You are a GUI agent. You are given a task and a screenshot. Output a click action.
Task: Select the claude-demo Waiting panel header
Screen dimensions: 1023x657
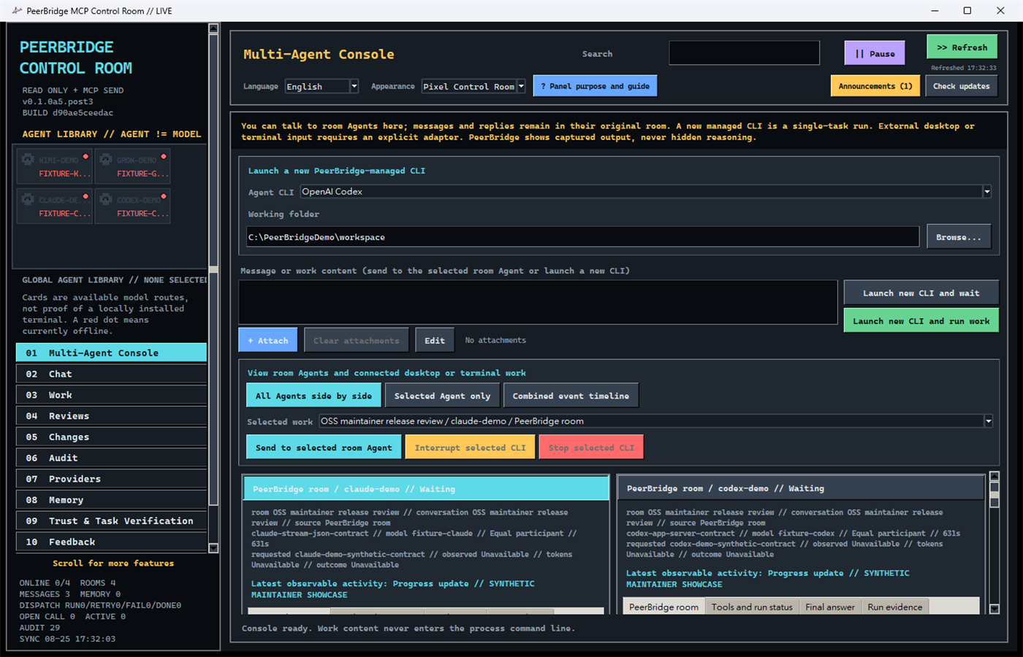(426, 488)
